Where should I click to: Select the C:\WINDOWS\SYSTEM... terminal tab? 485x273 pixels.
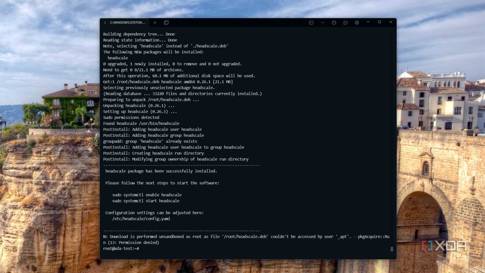click(x=125, y=23)
